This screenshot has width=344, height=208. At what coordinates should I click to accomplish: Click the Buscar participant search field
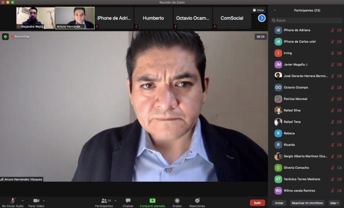click(x=307, y=20)
